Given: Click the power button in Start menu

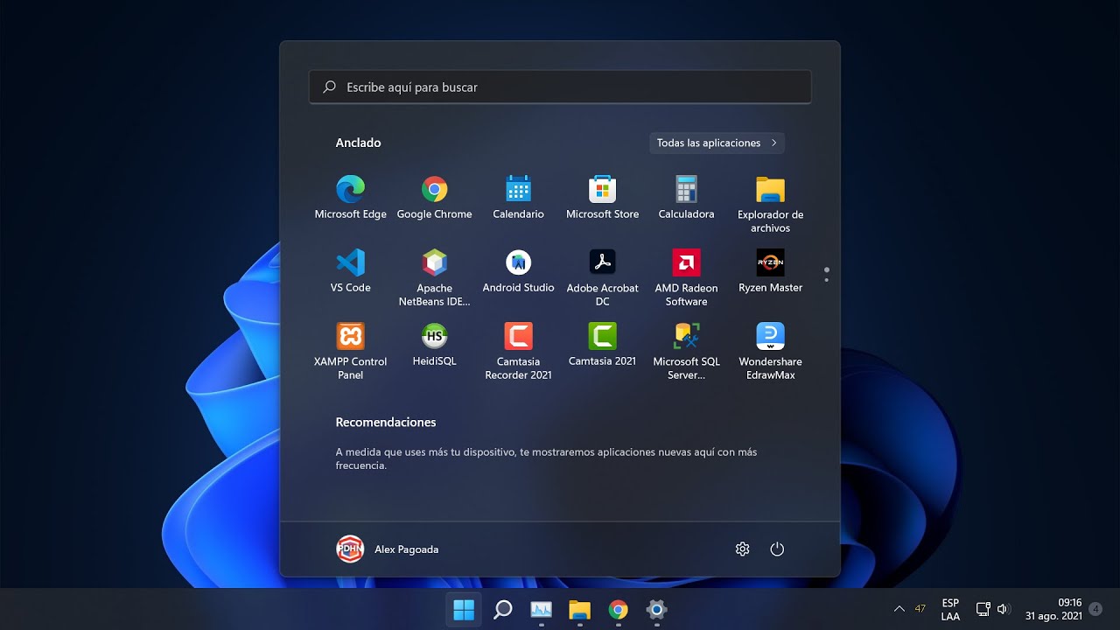Looking at the screenshot, I should (777, 549).
